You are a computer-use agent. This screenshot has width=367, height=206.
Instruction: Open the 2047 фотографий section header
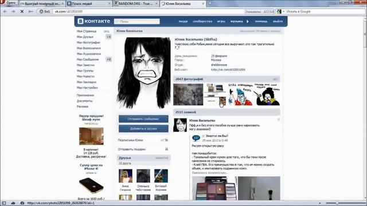227,79
